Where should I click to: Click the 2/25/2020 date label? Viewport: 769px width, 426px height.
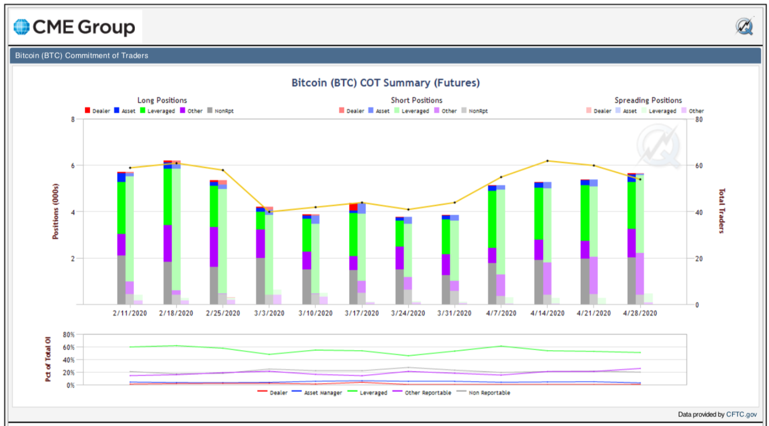point(223,313)
